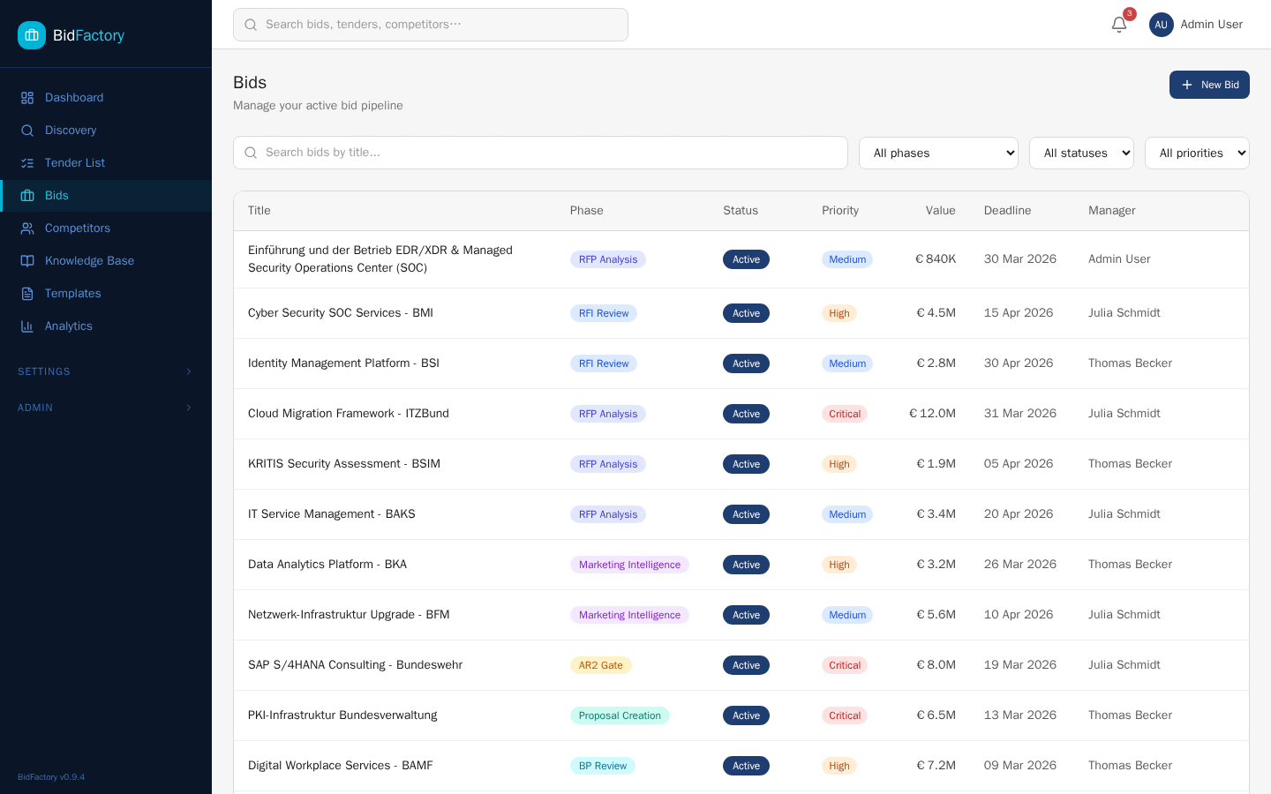1271x794 pixels.
Task: Click the Title column header
Action: click(259, 211)
